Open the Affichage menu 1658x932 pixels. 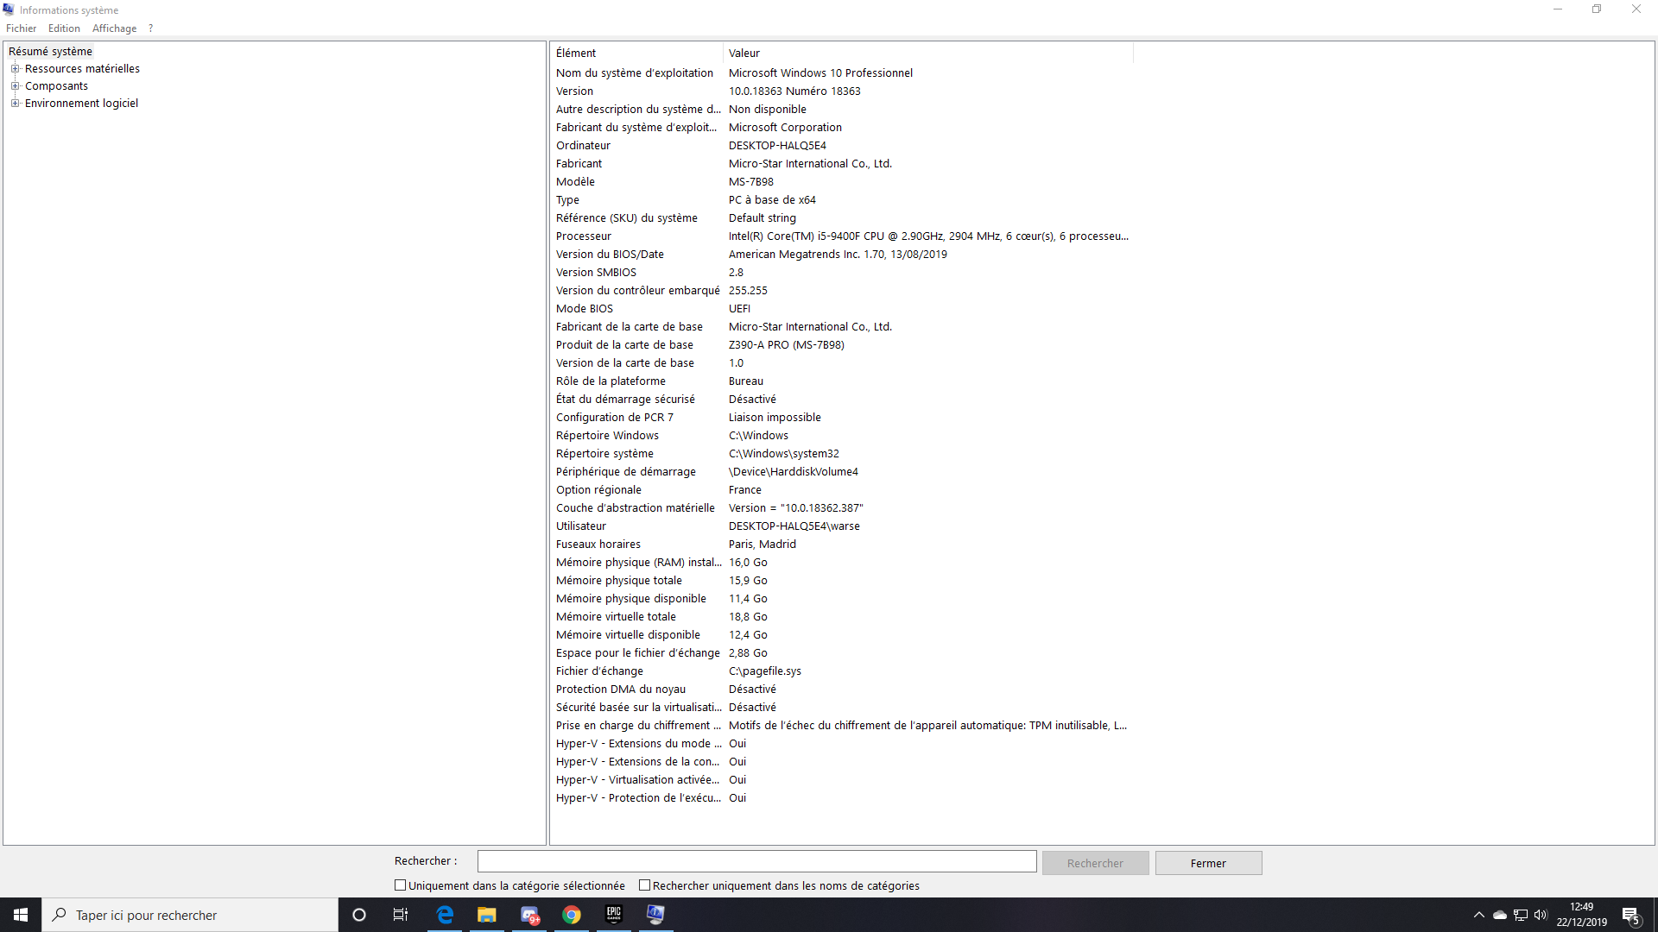tap(114, 28)
